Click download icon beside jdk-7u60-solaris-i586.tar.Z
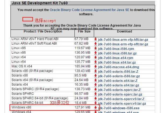Viewport: 164px width, 113px height. pyautogui.click(x=95, y=71)
